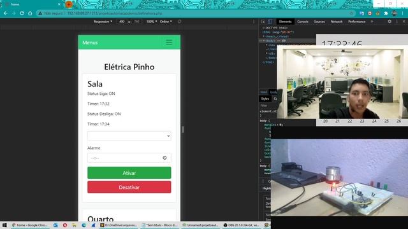
Task: Click the Elétrica Pinho heading
Action: (x=129, y=67)
